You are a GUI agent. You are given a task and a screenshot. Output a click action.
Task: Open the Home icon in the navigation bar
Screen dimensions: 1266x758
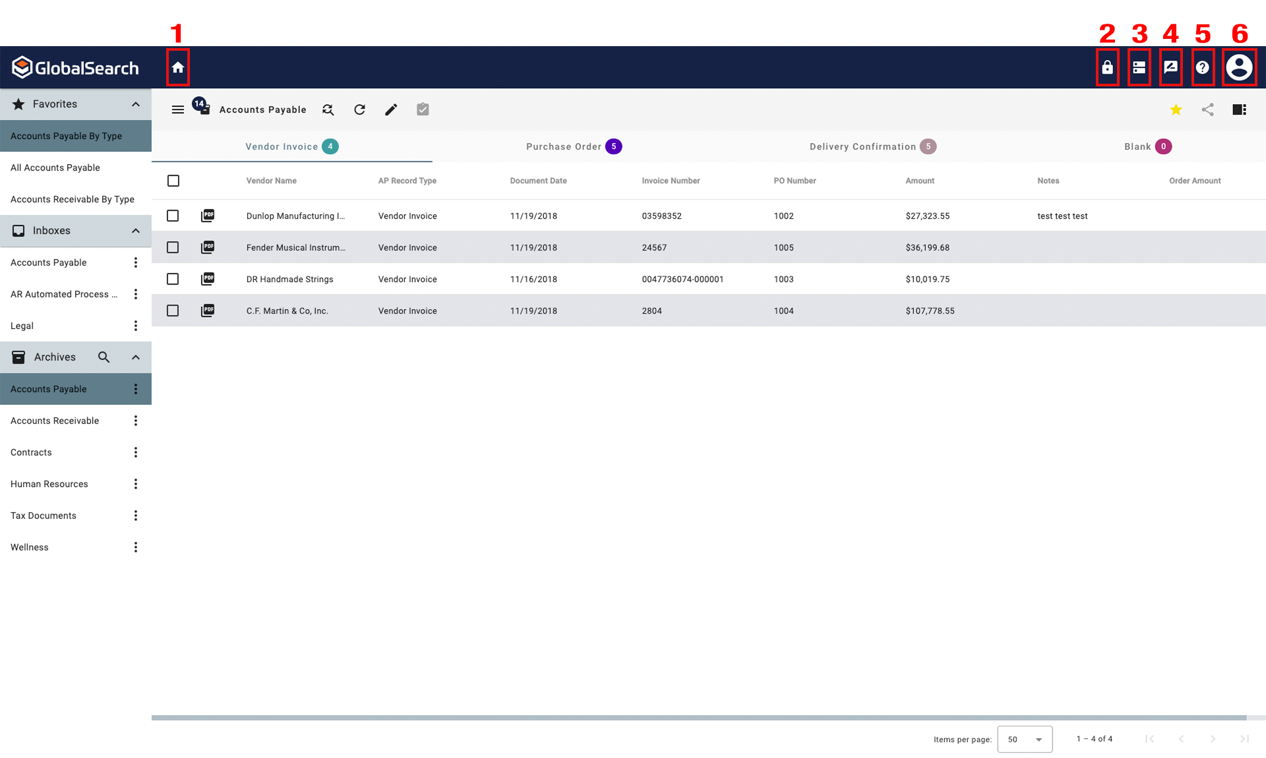(177, 67)
